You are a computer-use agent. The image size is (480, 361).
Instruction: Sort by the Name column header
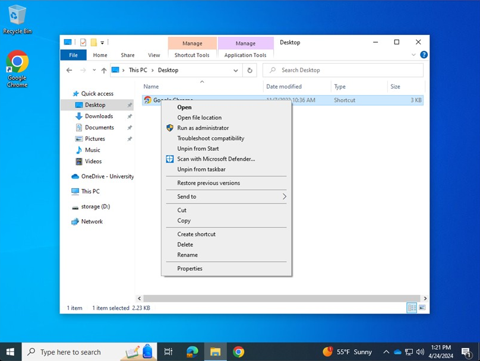click(202, 87)
